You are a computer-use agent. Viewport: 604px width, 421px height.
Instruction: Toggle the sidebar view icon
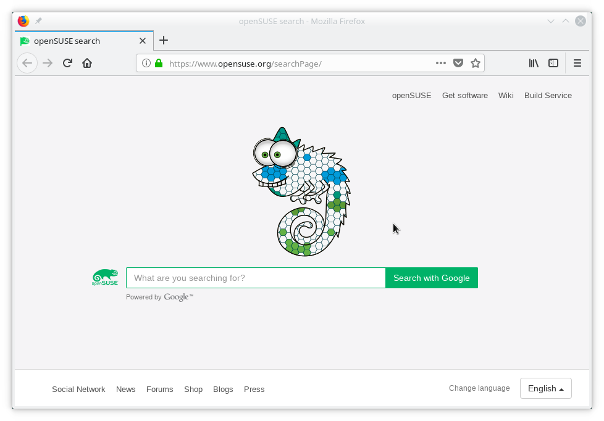coord(553,63)
